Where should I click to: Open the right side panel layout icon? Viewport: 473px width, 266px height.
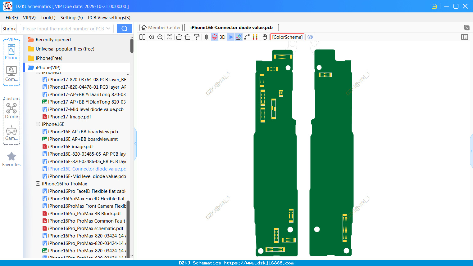tap(465, 37)
